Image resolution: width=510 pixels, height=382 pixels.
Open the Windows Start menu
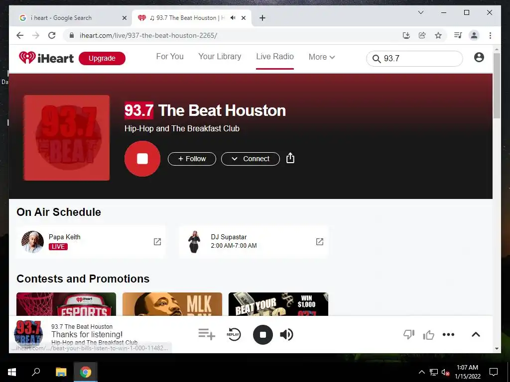tap(12, 372)
